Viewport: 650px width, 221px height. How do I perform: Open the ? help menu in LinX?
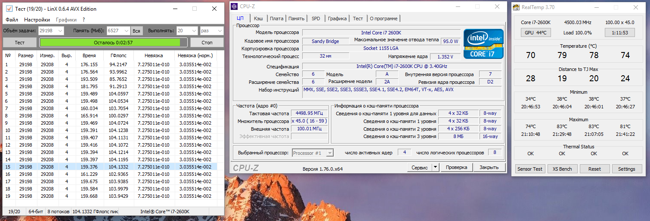(x=84, y=20)
